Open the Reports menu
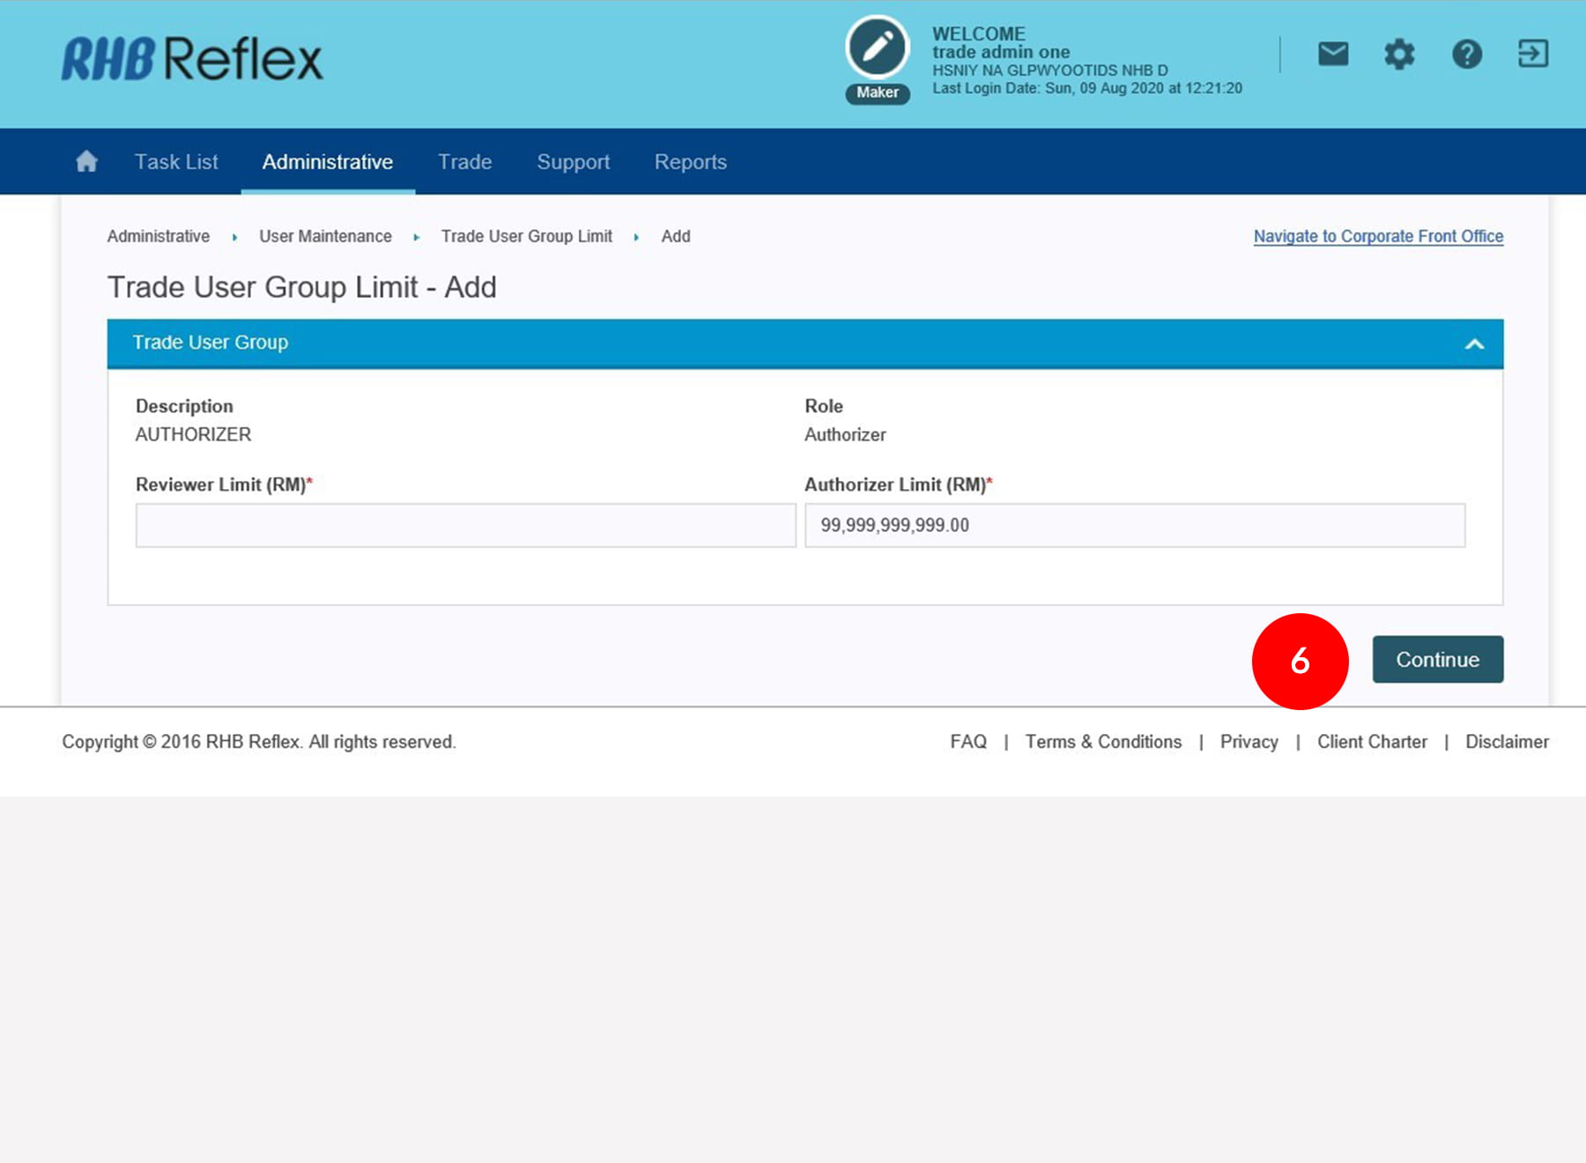 click(x=690, y=162)
